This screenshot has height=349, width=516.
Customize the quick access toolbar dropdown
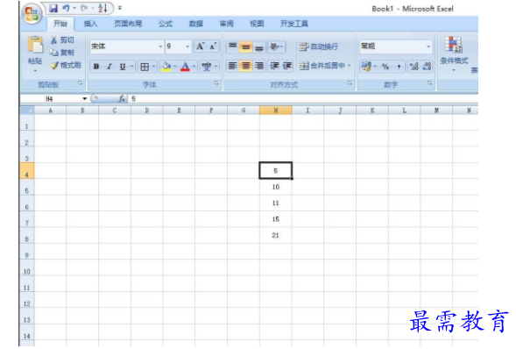[x=120, y=8]
